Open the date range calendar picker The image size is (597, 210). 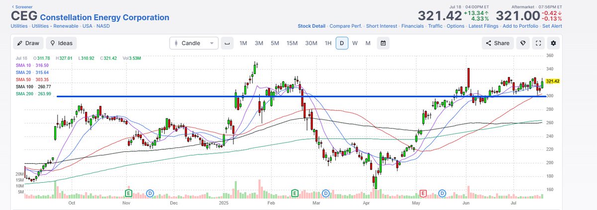pos(383,43)
